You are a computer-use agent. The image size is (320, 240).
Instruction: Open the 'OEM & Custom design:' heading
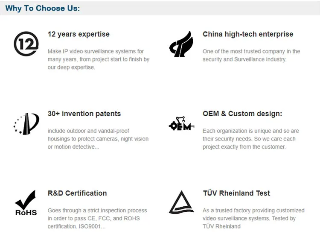pyautogui.click(x=242, y=114)
